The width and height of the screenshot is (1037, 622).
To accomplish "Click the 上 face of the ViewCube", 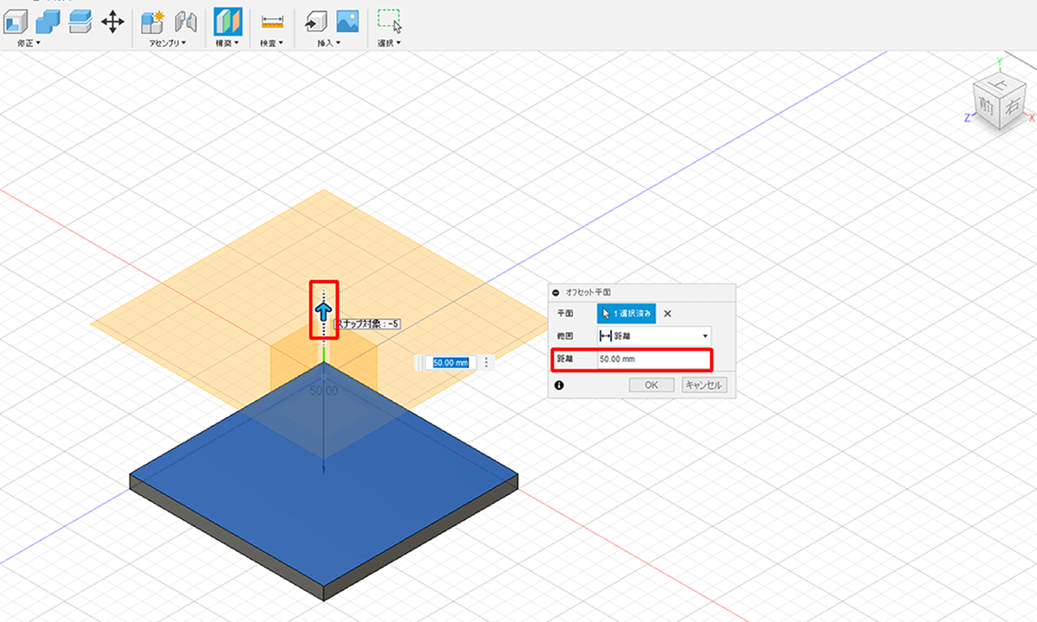I will click(x=999, y=84).
